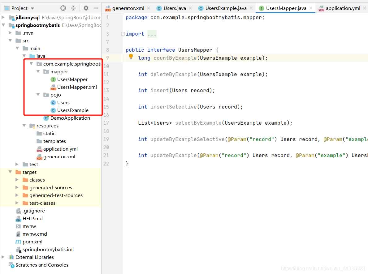Open the Project view dropdown
This screenshot has height=274, width=368.
pos(32,8)
